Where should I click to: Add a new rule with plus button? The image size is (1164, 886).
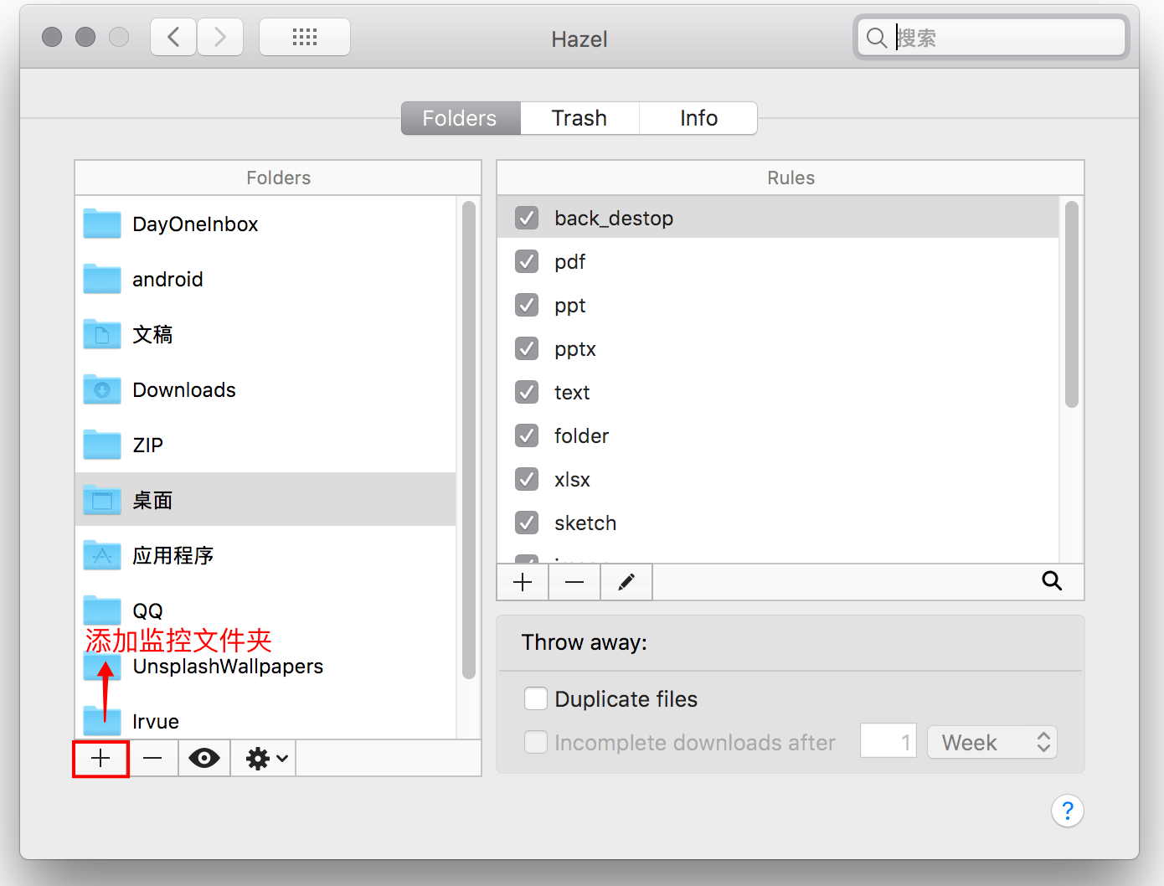(x=523, y=582)
